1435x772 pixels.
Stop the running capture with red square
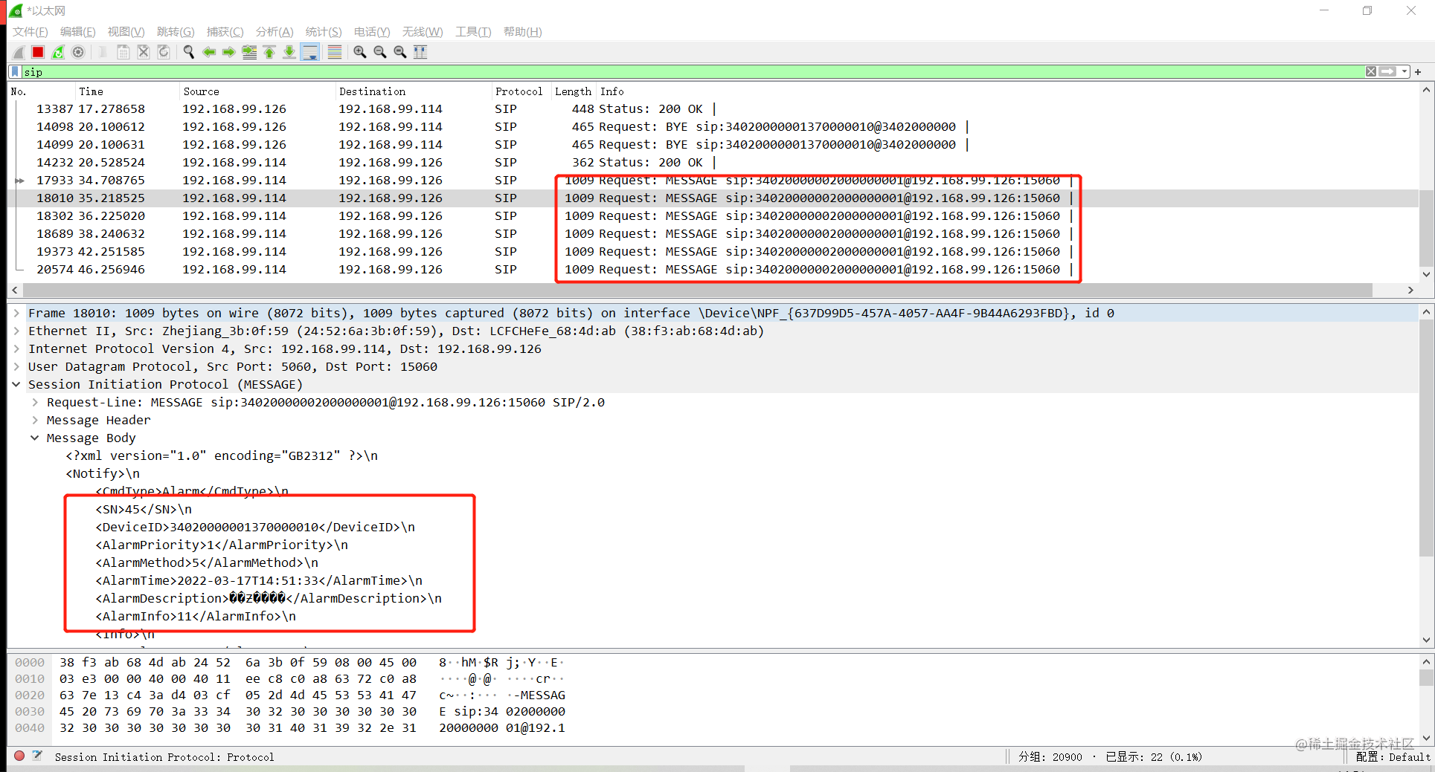(x=38, y=52)
